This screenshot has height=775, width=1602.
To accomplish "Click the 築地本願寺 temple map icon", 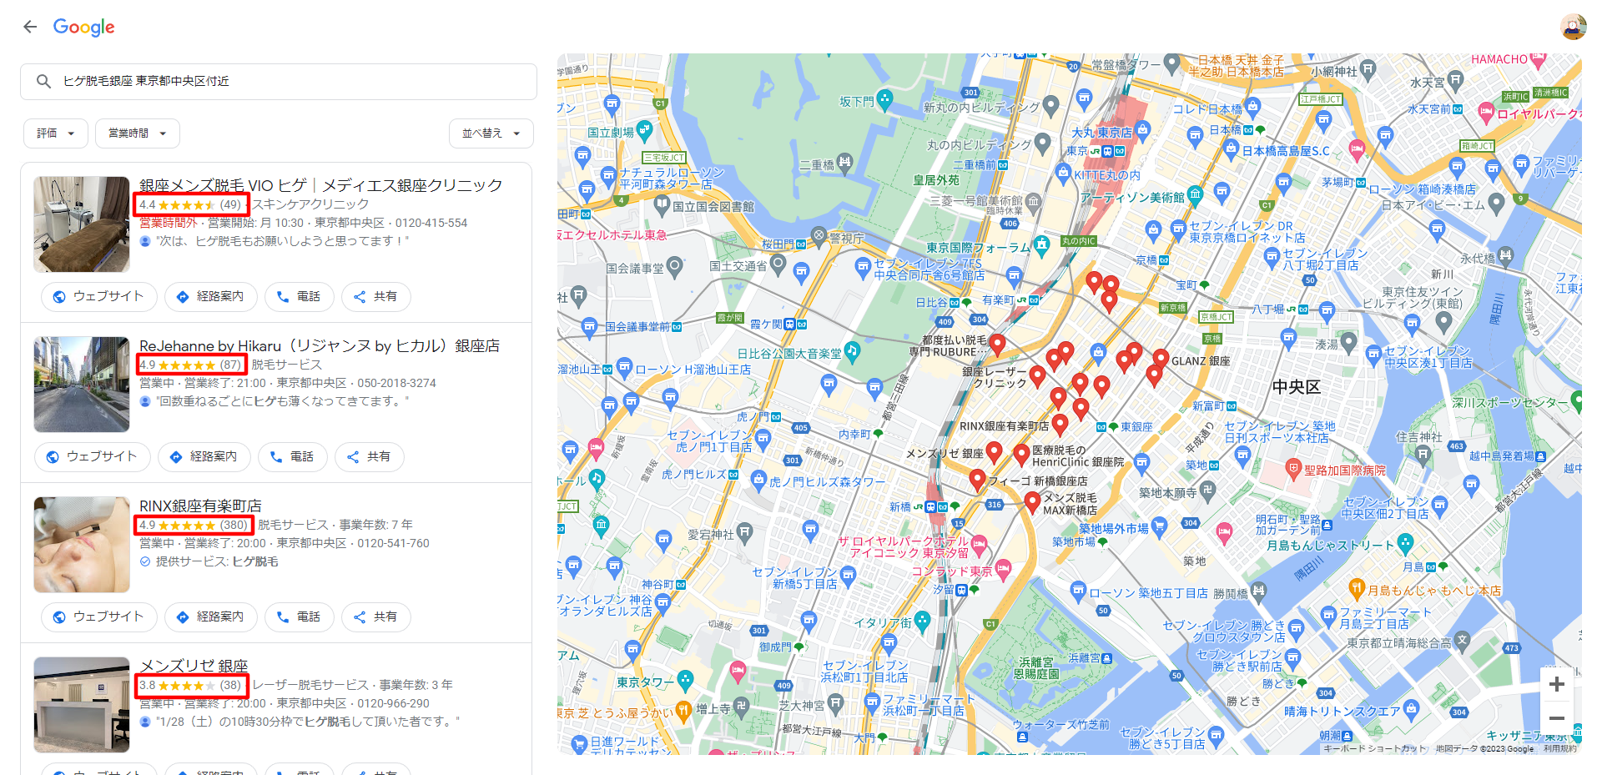I will pos(1208,491).
